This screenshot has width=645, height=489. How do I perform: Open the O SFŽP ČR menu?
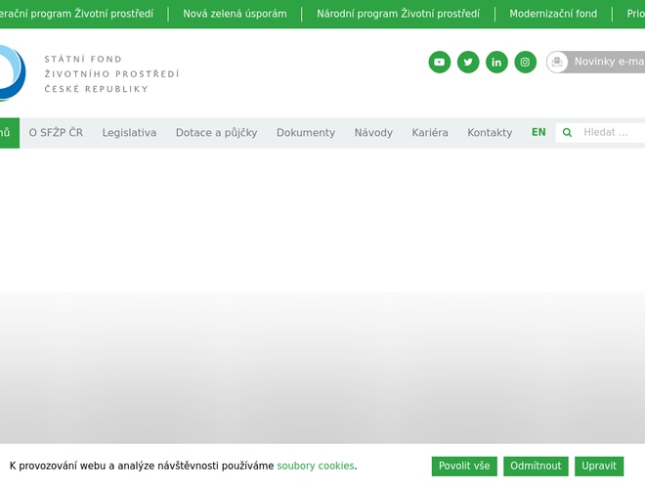coord(56,133)
